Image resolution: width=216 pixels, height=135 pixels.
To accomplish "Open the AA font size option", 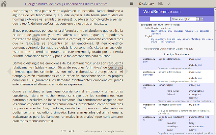I will point(168,4).
